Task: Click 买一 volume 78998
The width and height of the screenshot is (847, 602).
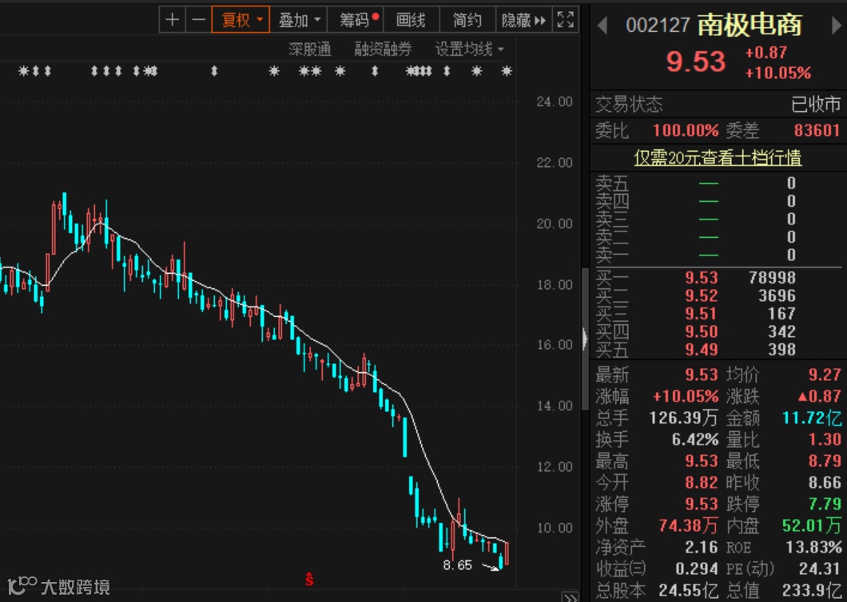Action: (x=772, y=278)
